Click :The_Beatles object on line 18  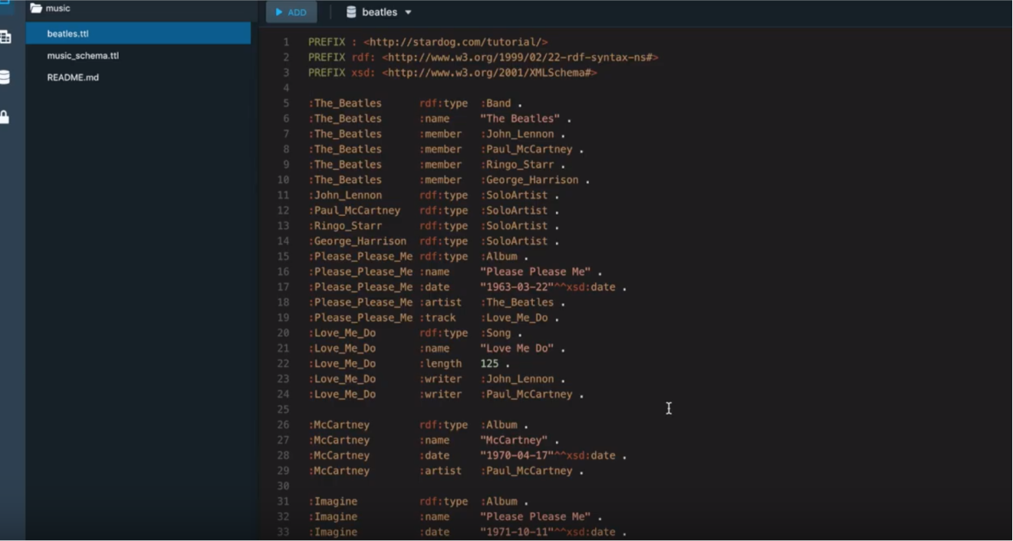517,303
